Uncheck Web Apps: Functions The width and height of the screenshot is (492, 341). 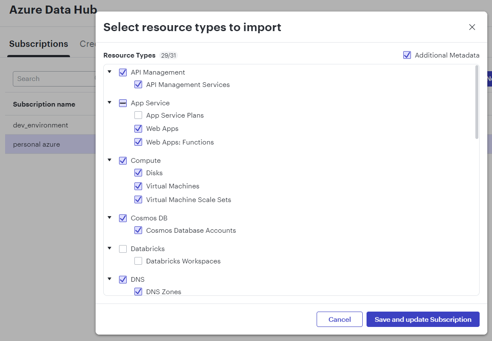tap(138, 142)
